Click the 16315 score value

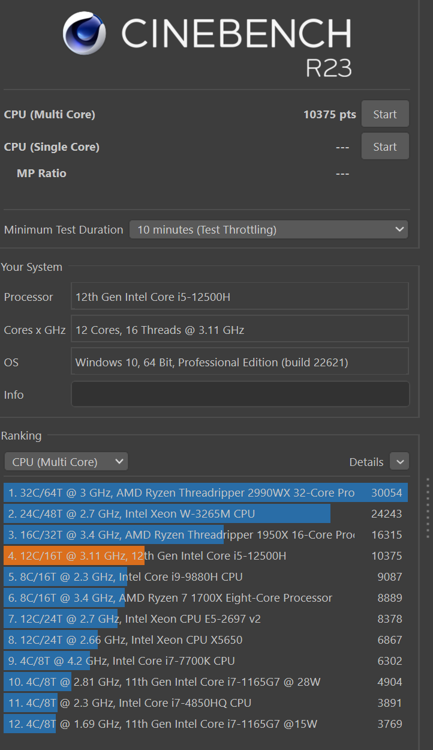tap(387, 534)
